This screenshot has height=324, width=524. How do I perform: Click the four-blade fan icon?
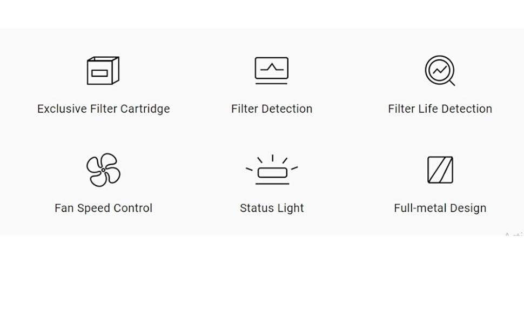click(x=103, y=170)
